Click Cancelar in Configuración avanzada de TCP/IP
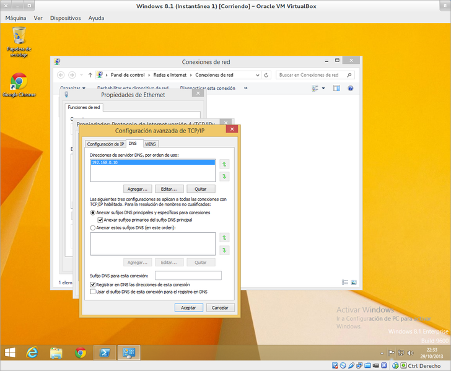 pyautogui.click(x=221, y=308)
